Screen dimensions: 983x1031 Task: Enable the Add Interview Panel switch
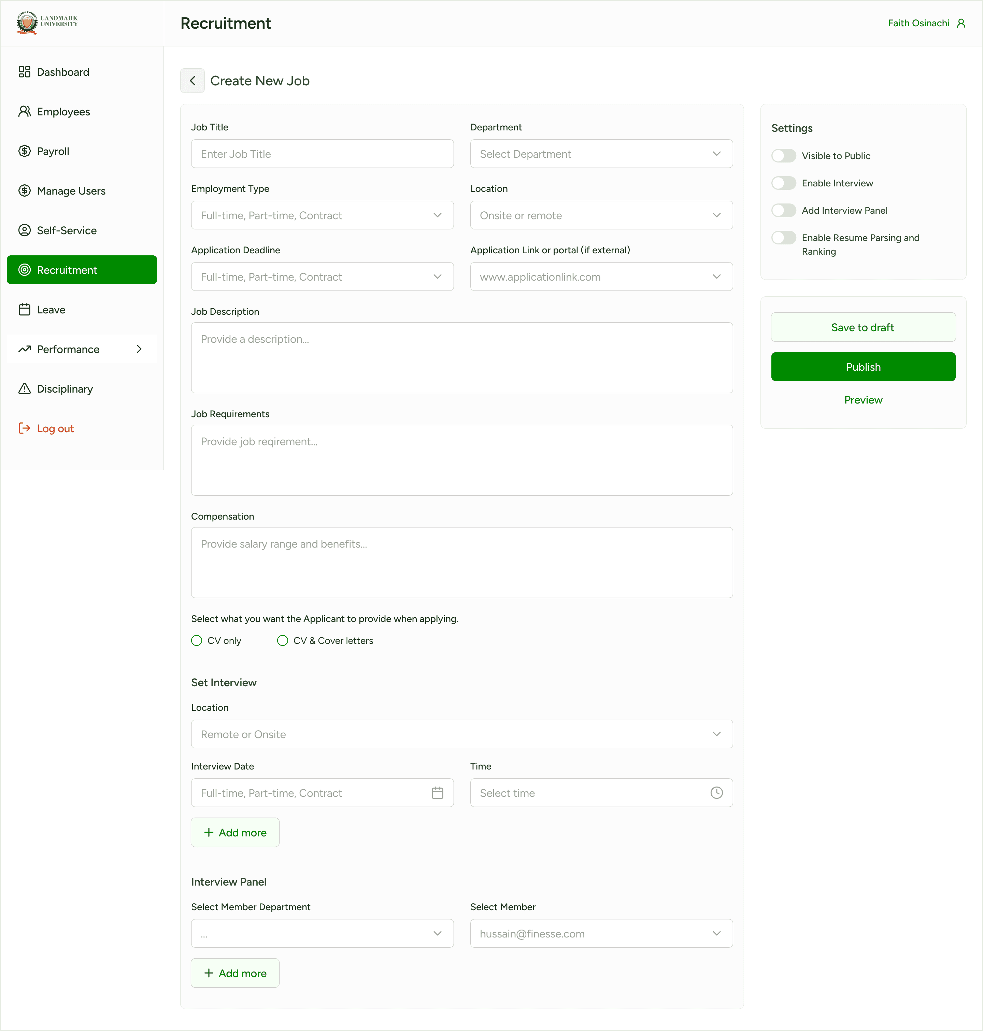783,210
